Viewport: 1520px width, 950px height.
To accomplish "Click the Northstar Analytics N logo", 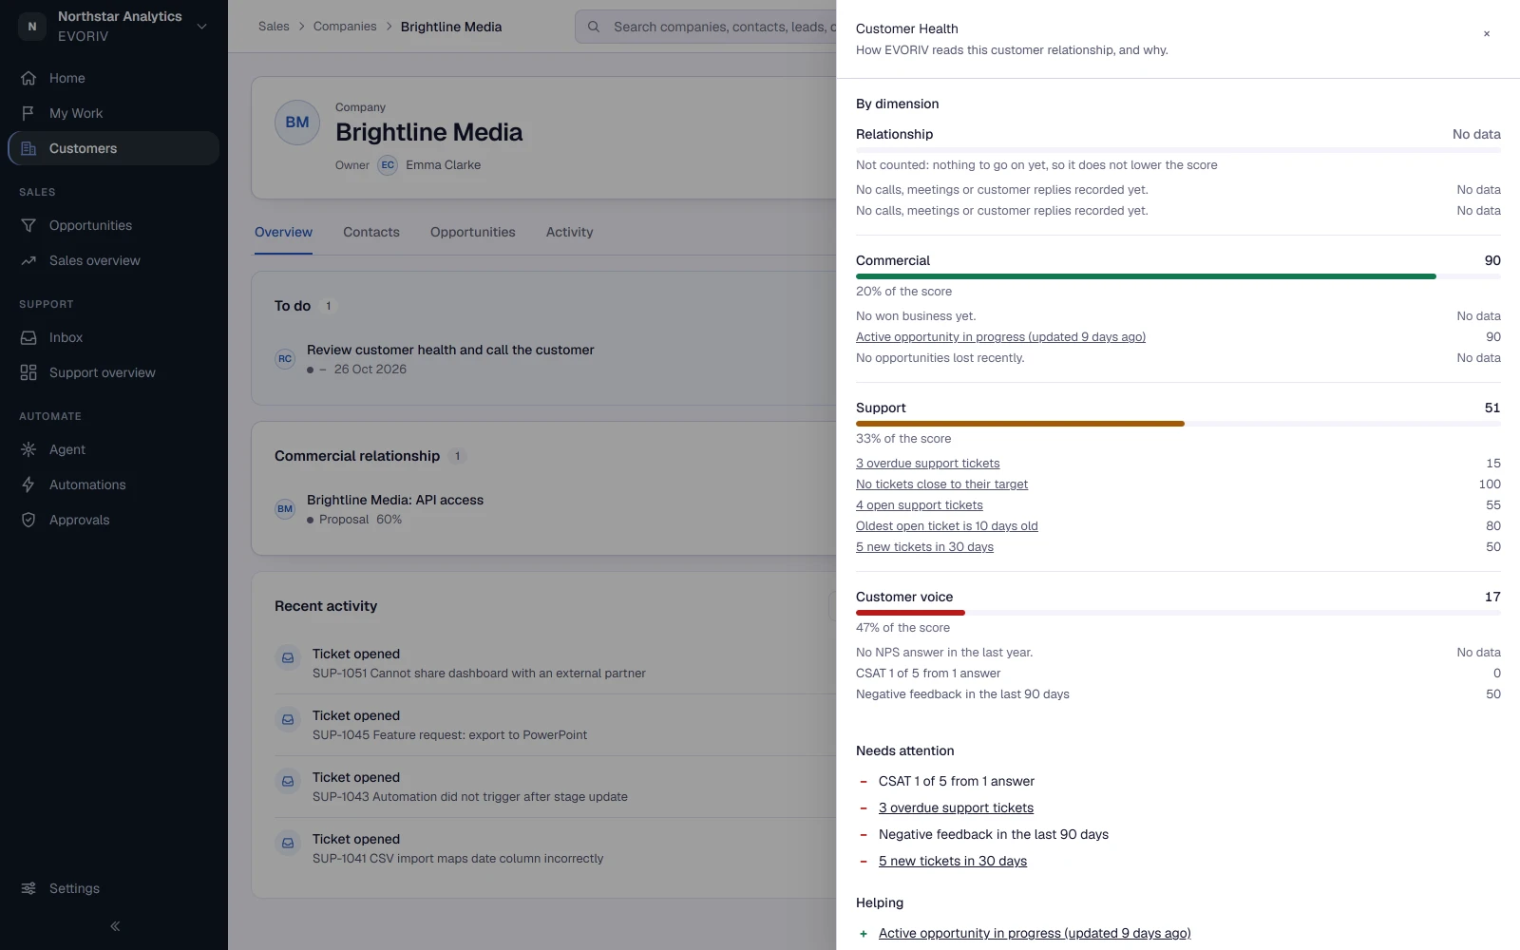I will point(32,27).
